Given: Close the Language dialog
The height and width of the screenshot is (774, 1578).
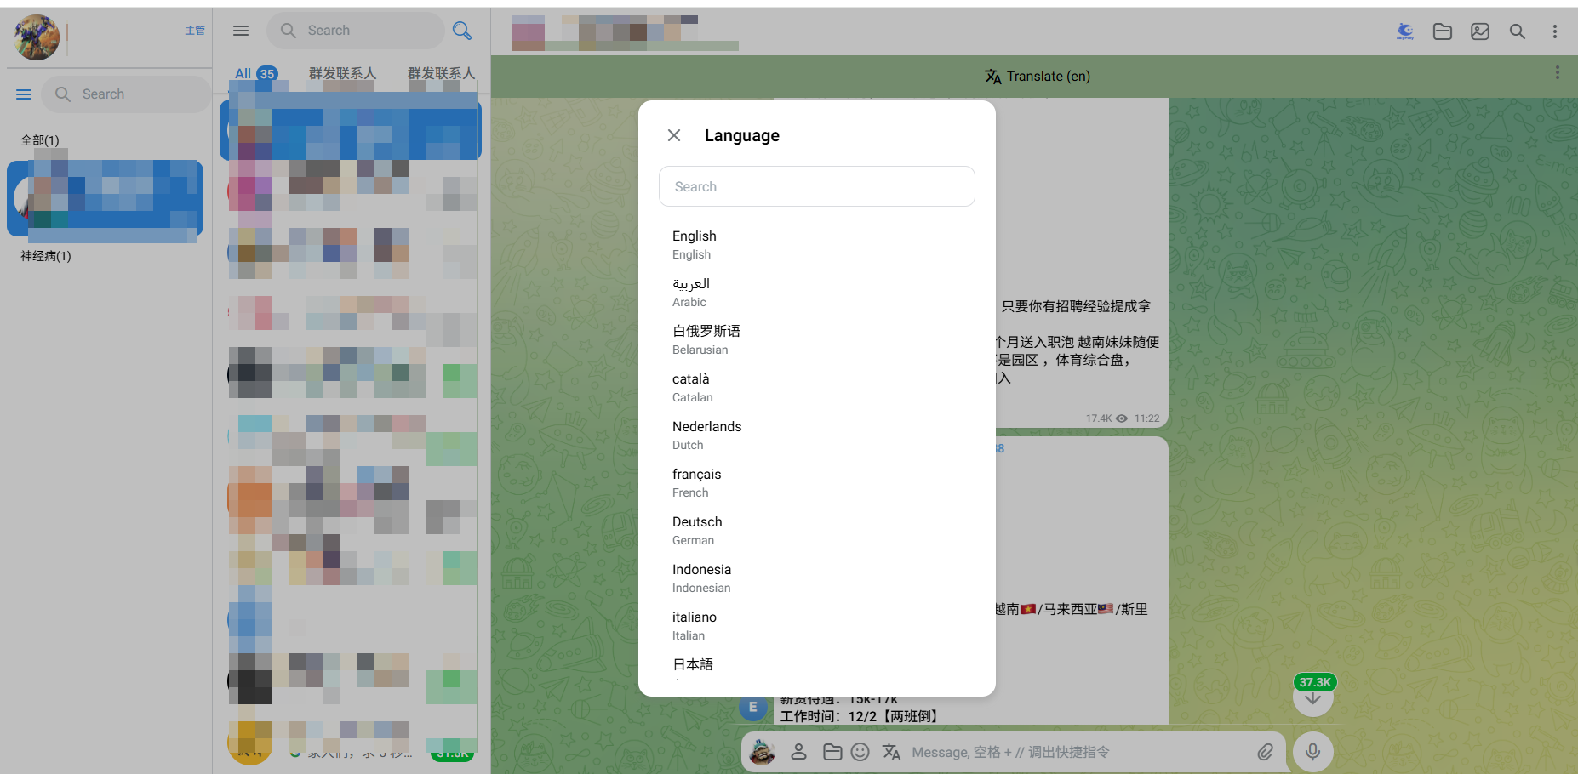Looking at the screenshot, I should (674, 135).
